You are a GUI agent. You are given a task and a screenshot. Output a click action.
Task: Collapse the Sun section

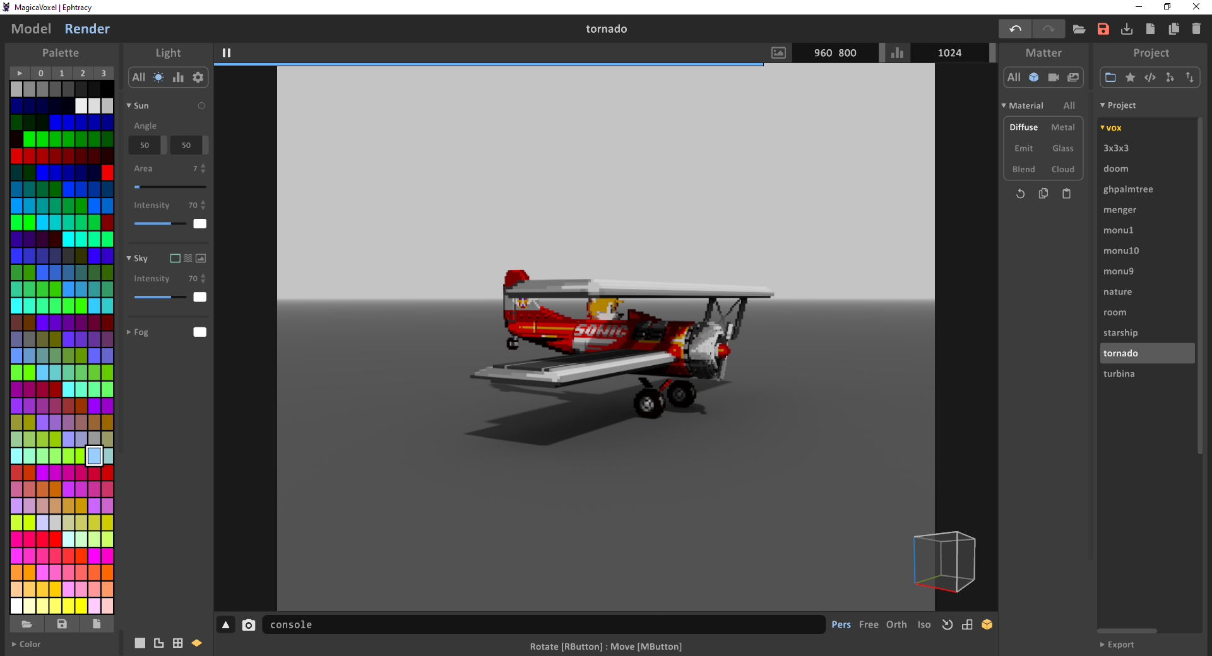[129, 106]
